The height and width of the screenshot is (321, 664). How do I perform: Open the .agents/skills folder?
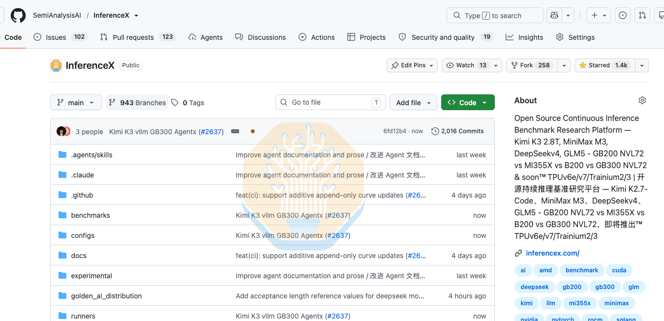[91, 155]
